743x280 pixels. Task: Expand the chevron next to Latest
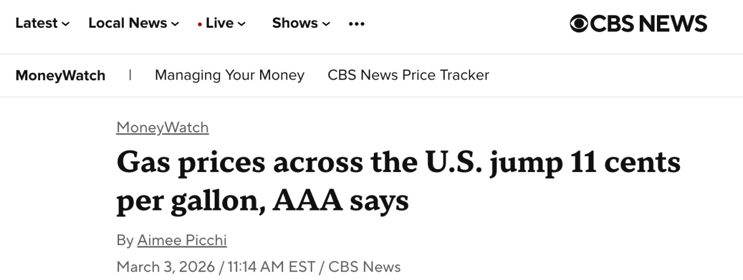pos(65,24)
